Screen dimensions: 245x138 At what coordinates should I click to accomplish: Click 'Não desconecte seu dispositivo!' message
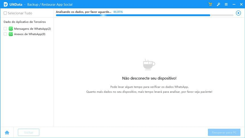point(149,78)
